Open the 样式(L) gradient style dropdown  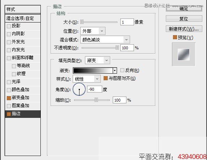coord(87,79)
